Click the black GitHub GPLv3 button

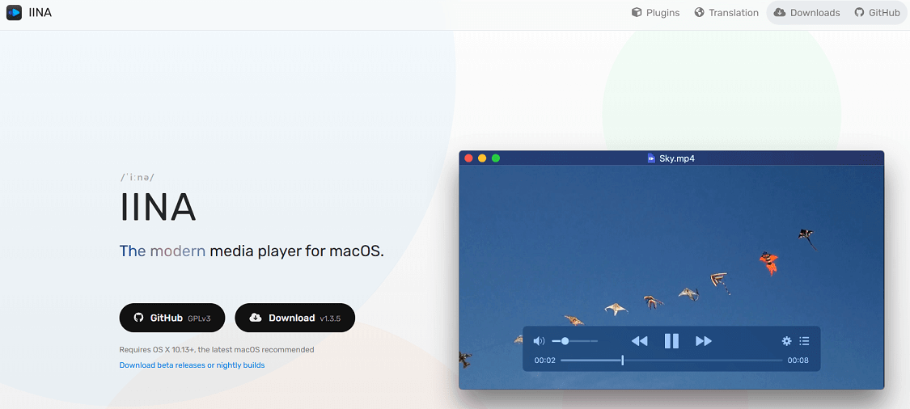pos(171,318)
